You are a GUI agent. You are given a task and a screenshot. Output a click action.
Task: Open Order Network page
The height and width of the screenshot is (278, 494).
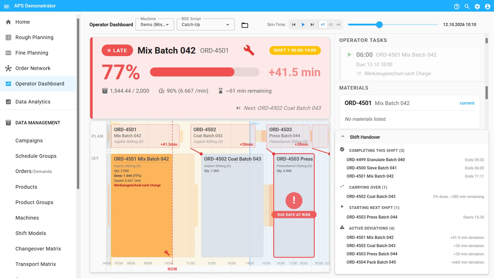click(x=38, y=68)
